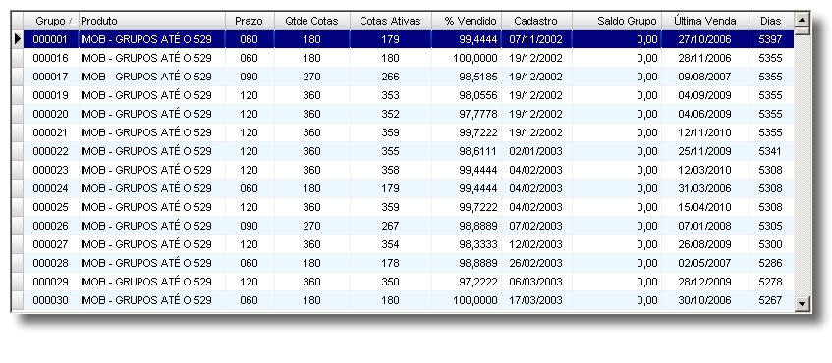Image resolution: width=832 pixels, height=363 pixels.
Task: Click Cotas Ativas value 350
Action: tap(390, 282)
